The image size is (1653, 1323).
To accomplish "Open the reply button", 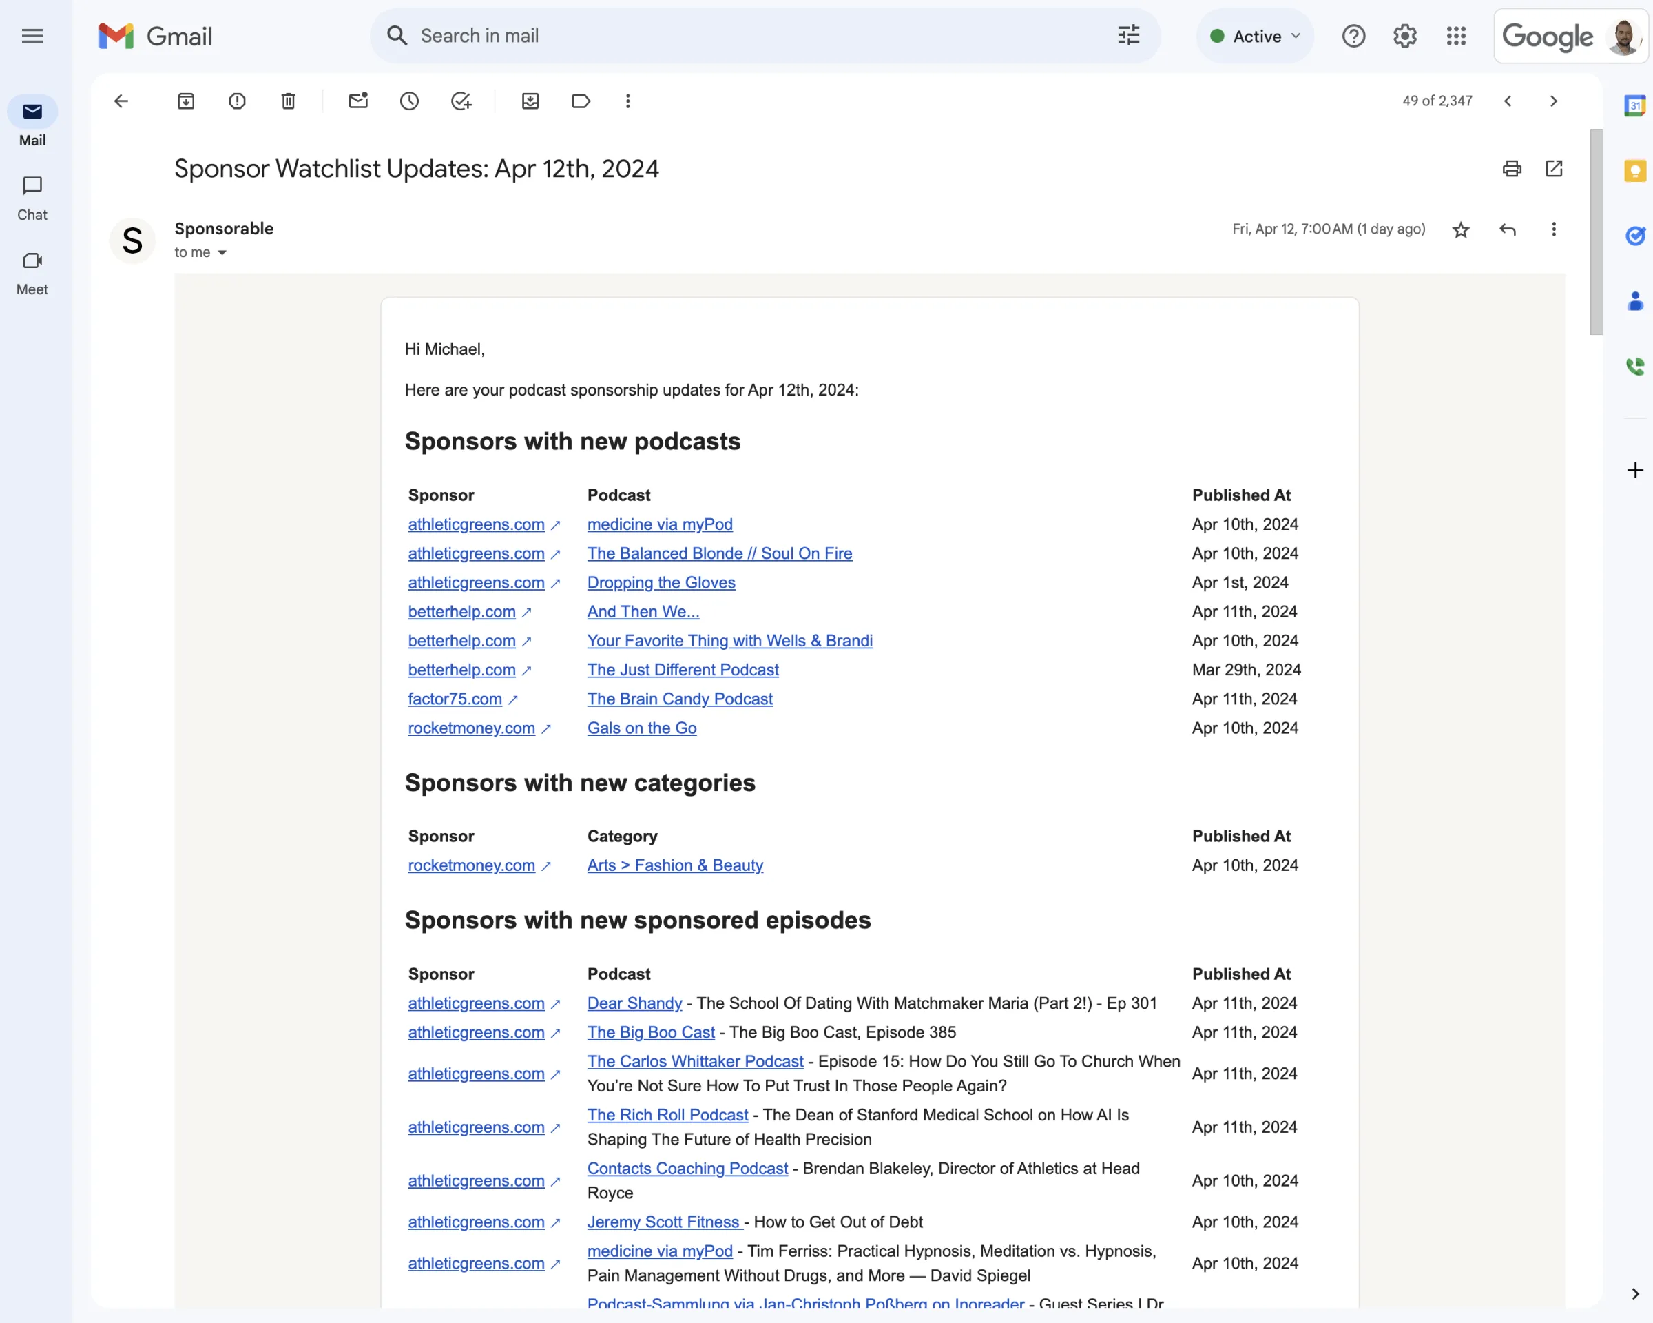I will pos(1507,228).
